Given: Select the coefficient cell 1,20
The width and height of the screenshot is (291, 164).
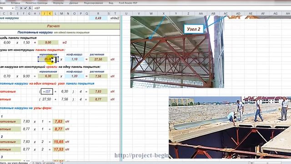Looking at the screenshot, I should tap(75, 76).
